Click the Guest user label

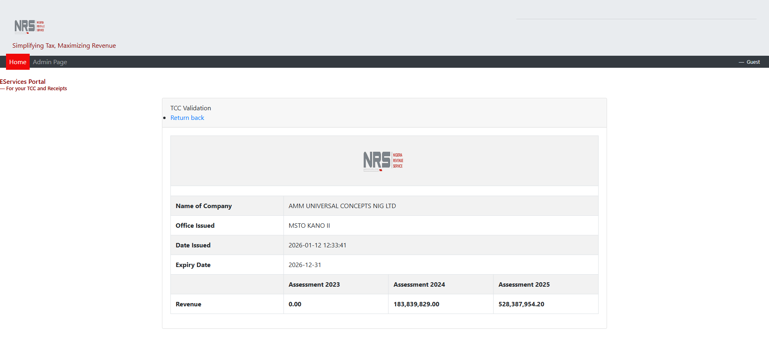pyautogui.click(x=753, y=62)
